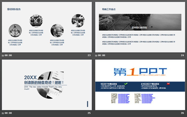Select the slide 25 thumbnail with 20XX thanks

pos(47,85)
